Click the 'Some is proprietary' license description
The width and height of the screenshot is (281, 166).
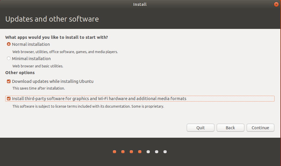click(x=88, y=106)
